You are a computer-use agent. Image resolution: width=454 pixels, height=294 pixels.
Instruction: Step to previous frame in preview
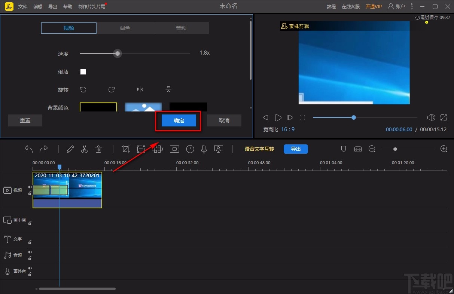point(266,117)
